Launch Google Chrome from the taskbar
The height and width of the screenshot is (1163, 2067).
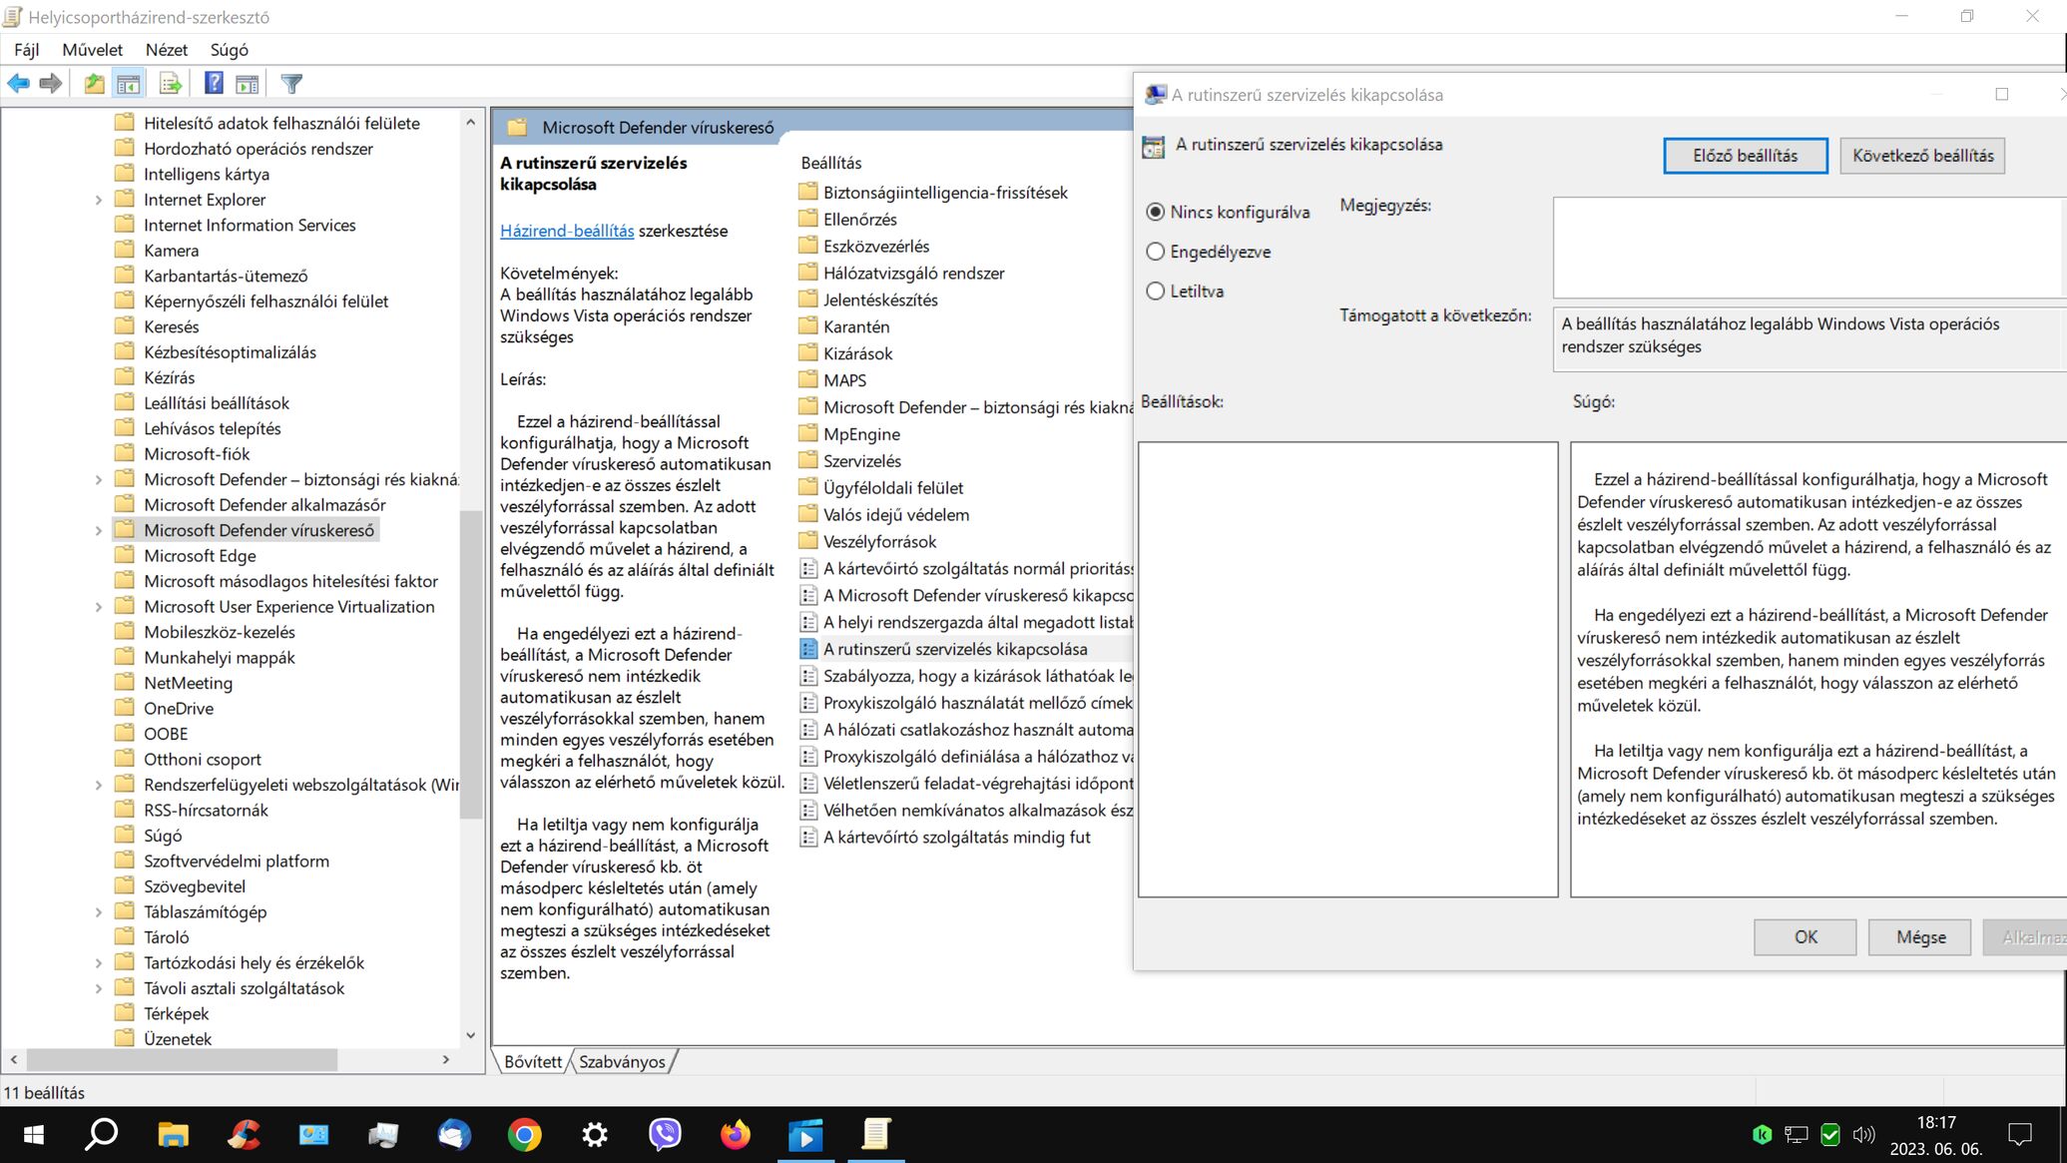[x=525, y=1135]
